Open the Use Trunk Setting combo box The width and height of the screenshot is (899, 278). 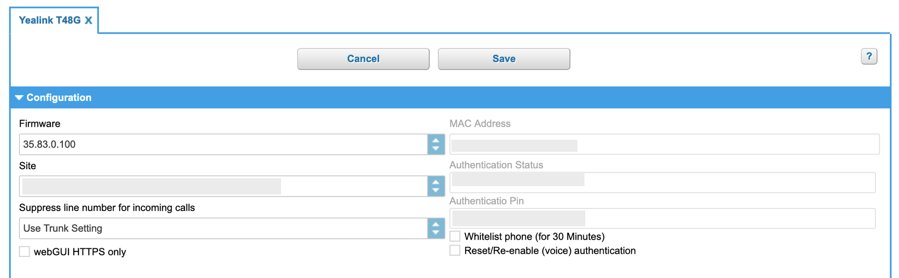[x=223, y=229]
